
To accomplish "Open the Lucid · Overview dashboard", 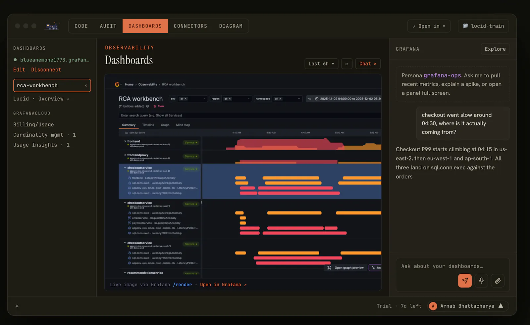I will click(x=38, y=99).
